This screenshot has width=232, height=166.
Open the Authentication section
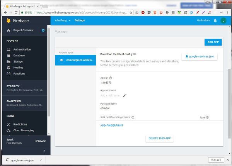22,49
